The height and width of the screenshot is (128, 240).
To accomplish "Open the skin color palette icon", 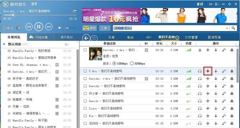I will [18, 28].
